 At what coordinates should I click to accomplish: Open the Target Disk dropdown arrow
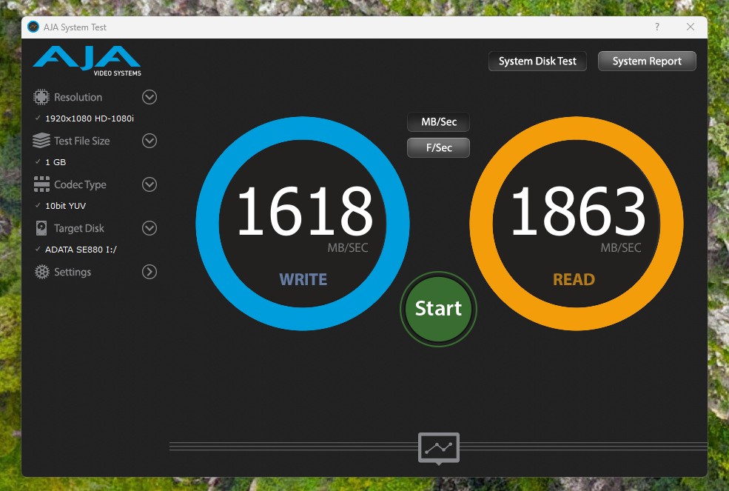(150, 228)
